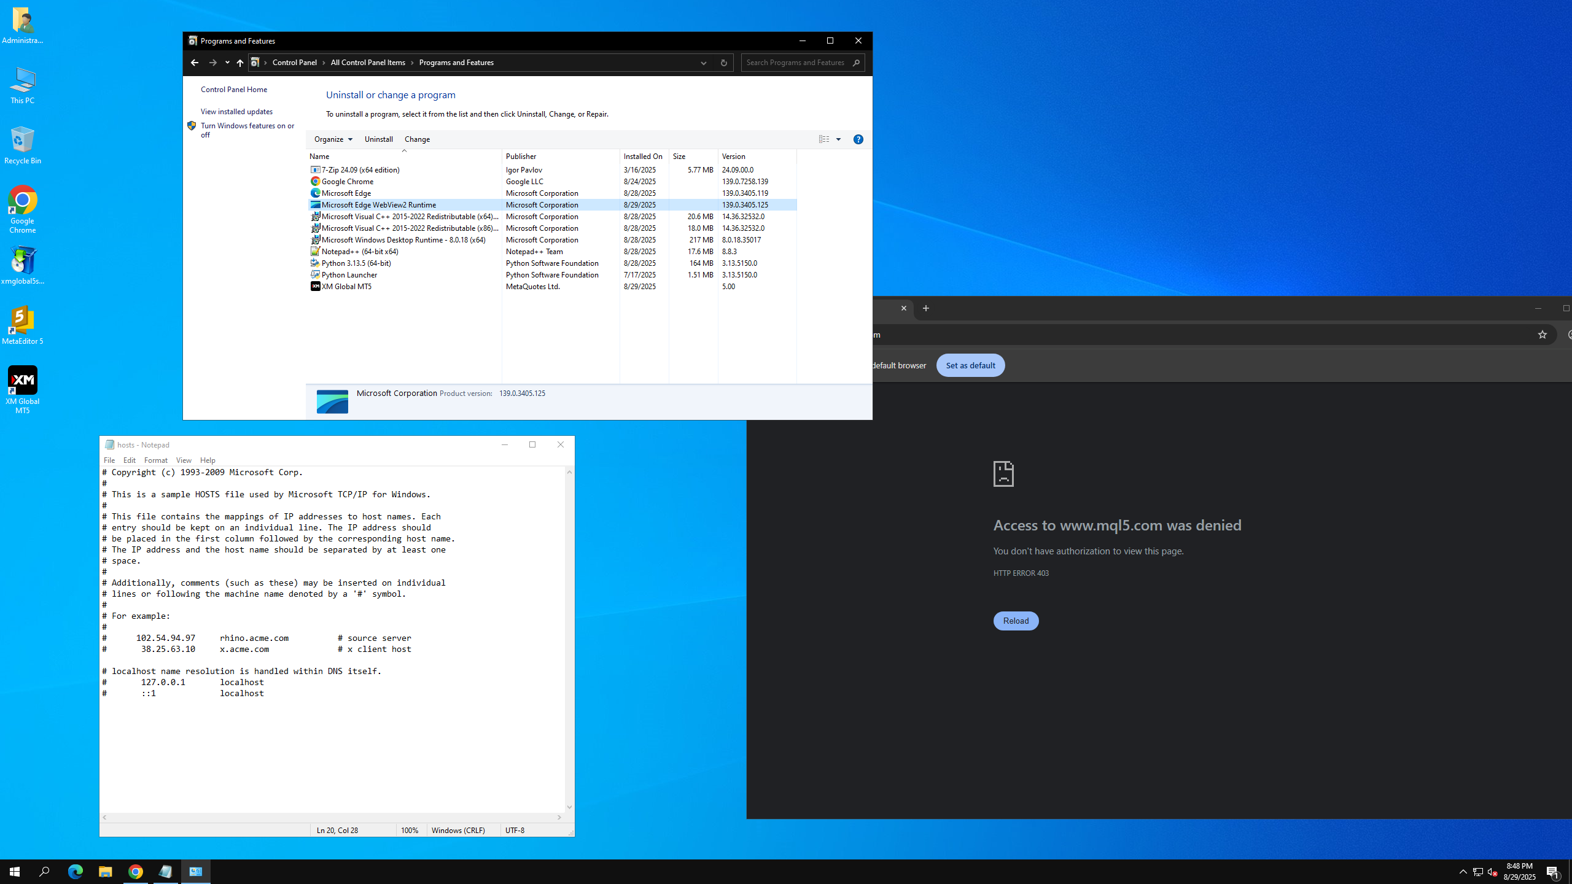Click the Up arrow navigation icon
The height and width of the screenshot is (884, 1572).
coord(239,63)
